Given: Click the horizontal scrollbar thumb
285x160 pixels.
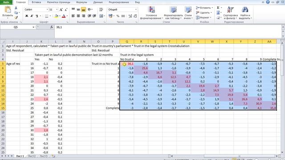Looking at the screenshot, I should tap(240, 156).
